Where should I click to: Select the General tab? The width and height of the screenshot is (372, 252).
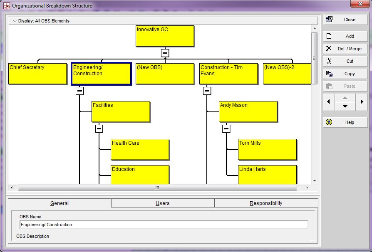pyautogui.click(x=59, y=203)
